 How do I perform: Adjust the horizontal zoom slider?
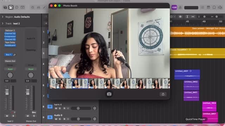(217, 17)
